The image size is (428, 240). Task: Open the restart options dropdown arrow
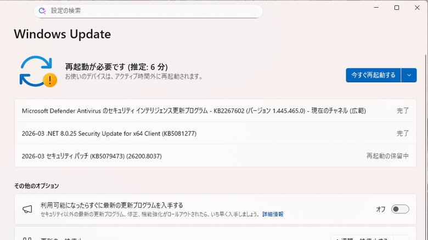[409, 75]
